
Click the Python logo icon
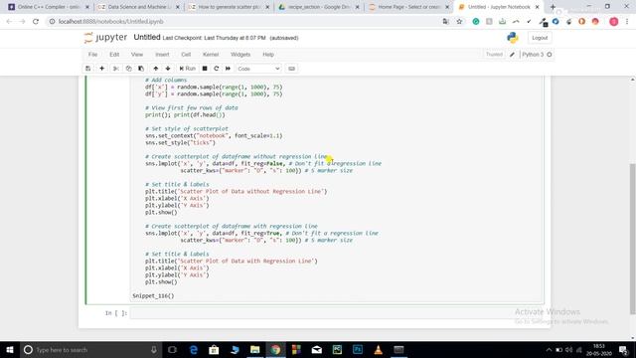point(513,38)
